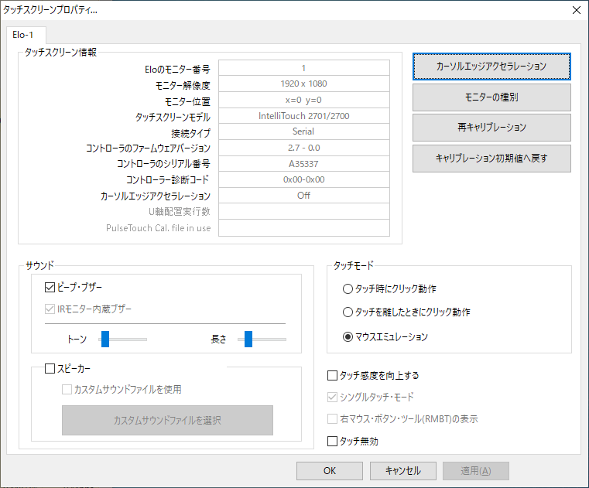Click the カーソルエッジアクセラレーション button
This screenshot has width=589, height=488.
point(491,67)
